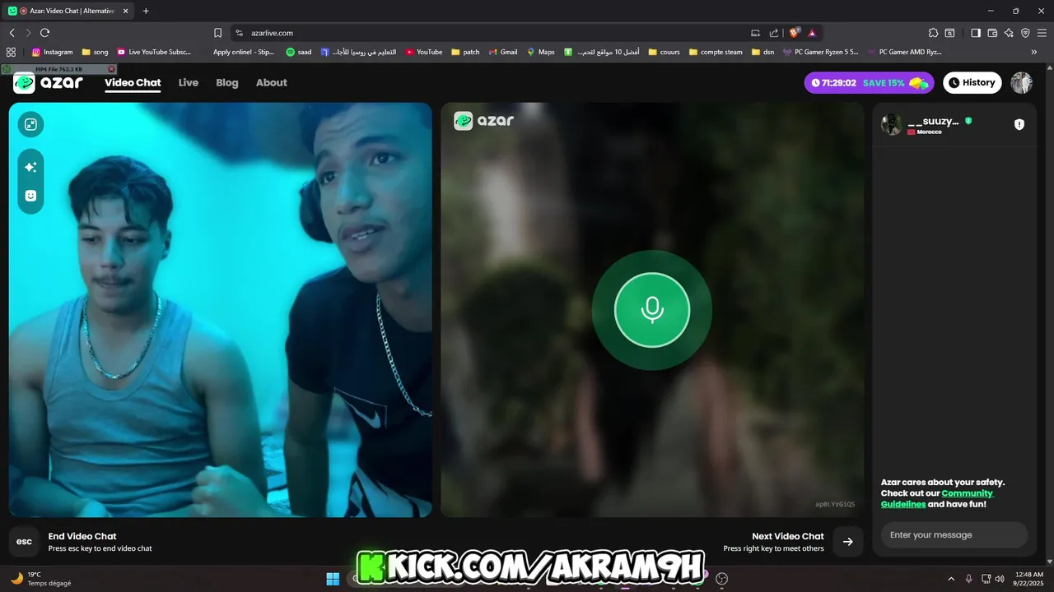This screenshot has height=592, width=1054.
Task: Click the share page icon in the address bar
Action: (774, 33)
